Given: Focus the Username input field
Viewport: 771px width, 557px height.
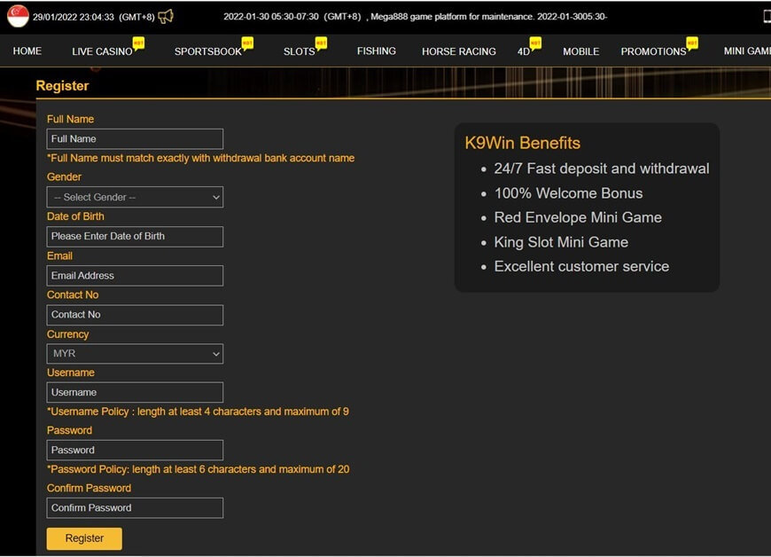Looking at the screenshot, I should [x=135, y=392].
